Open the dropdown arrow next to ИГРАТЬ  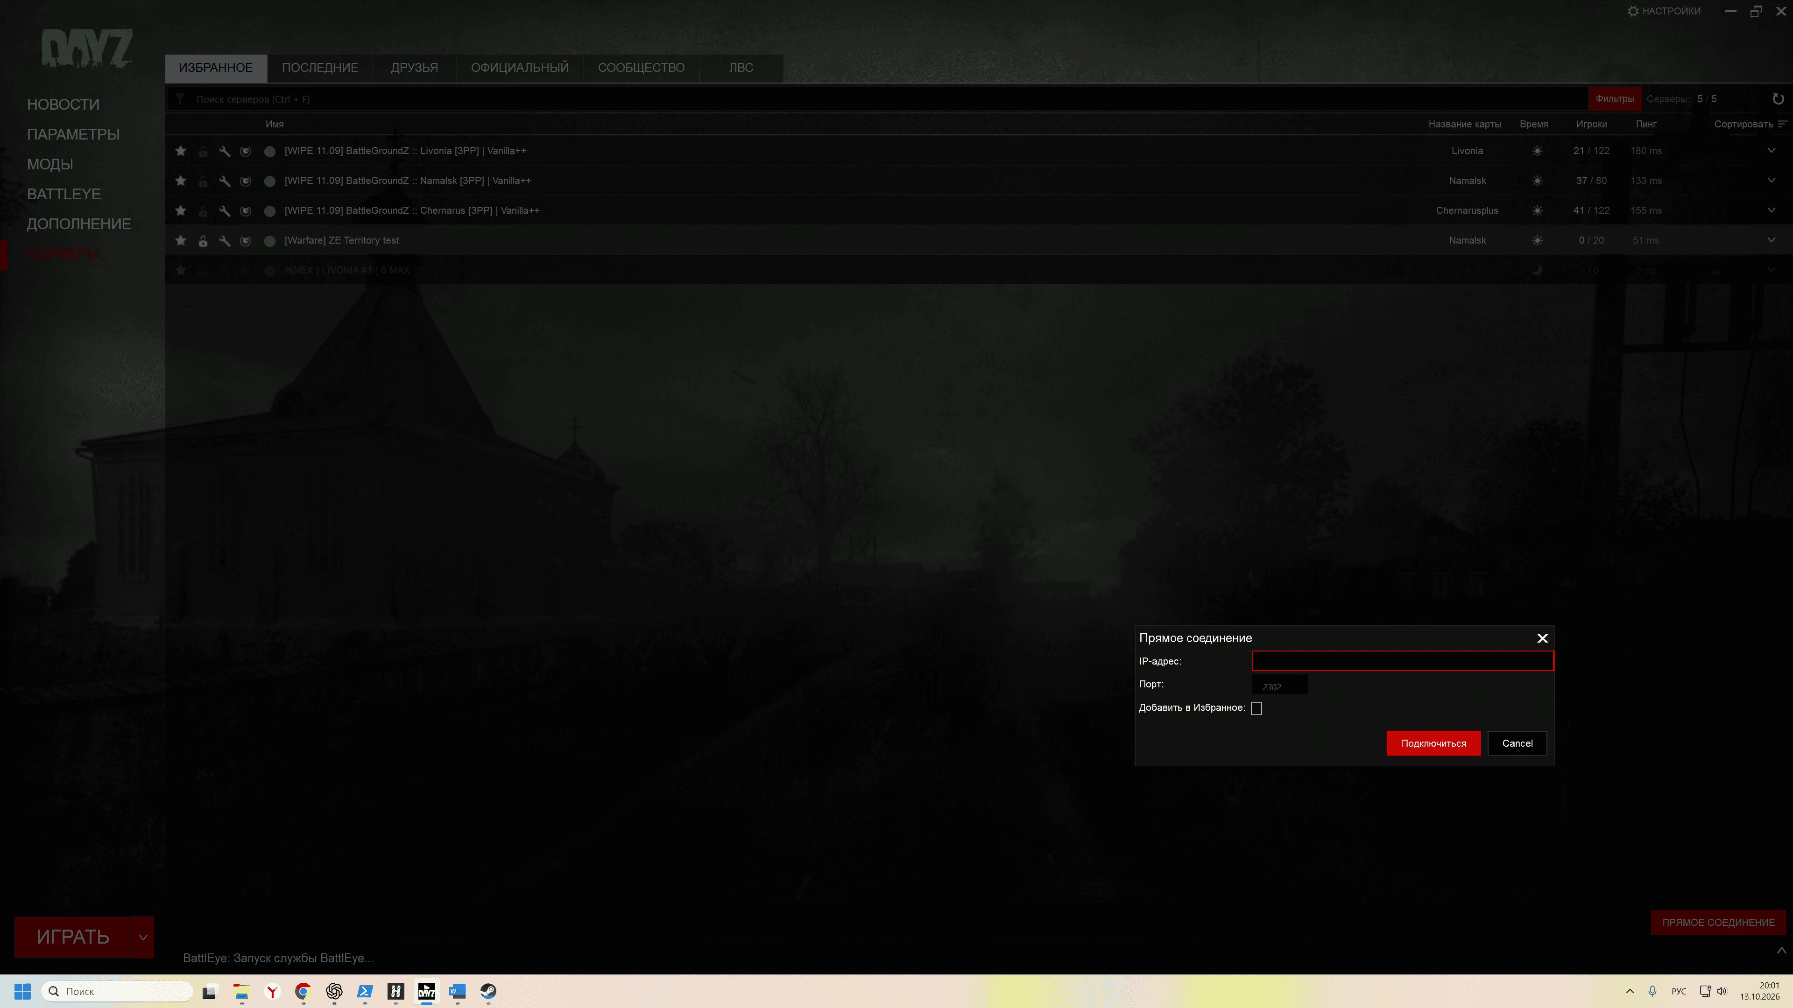[143, 937]
